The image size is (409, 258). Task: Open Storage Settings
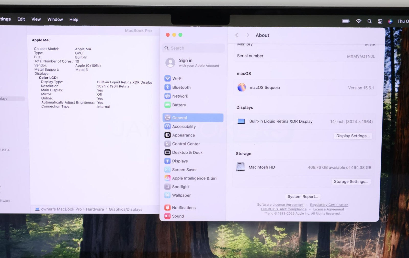351,182
